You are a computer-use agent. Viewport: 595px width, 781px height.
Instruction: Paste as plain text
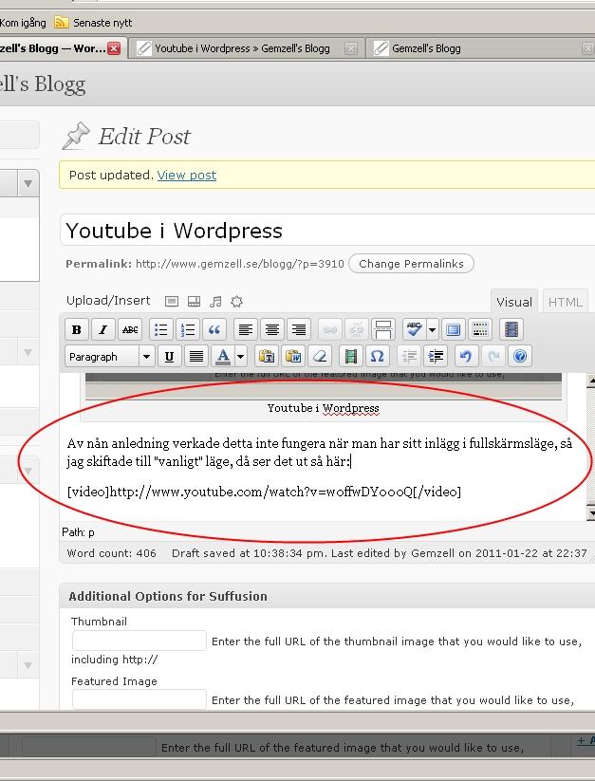pos(267,357)
